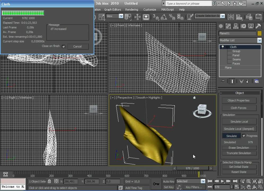264x191 pixels.
Task: Open the Modifier List dropdown
Action: pos(259,40)
